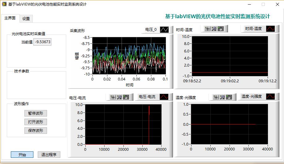Click the 保存波形 button

tap(36, 131)
